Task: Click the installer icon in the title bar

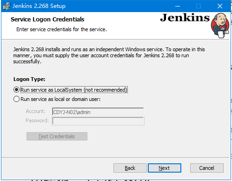Action: [x=7, y=6]
